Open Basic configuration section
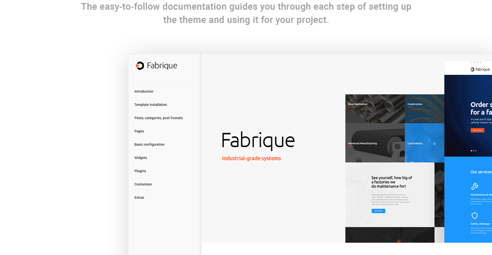This screenshot has width=492, height=255. click(x=149, y=144)
